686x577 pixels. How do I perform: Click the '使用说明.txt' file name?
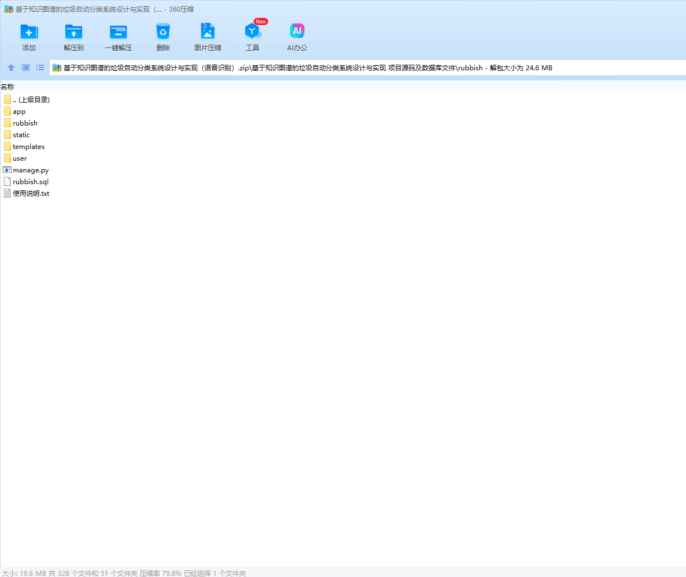click(31, 194)
